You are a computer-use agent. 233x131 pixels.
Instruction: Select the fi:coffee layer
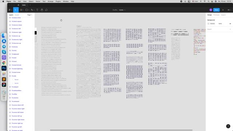pyautogui.click(x=14, y=94)
